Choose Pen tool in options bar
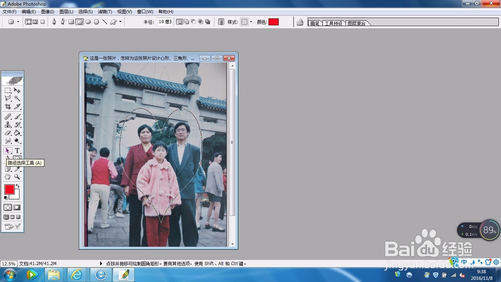 (x=54, y=22)
